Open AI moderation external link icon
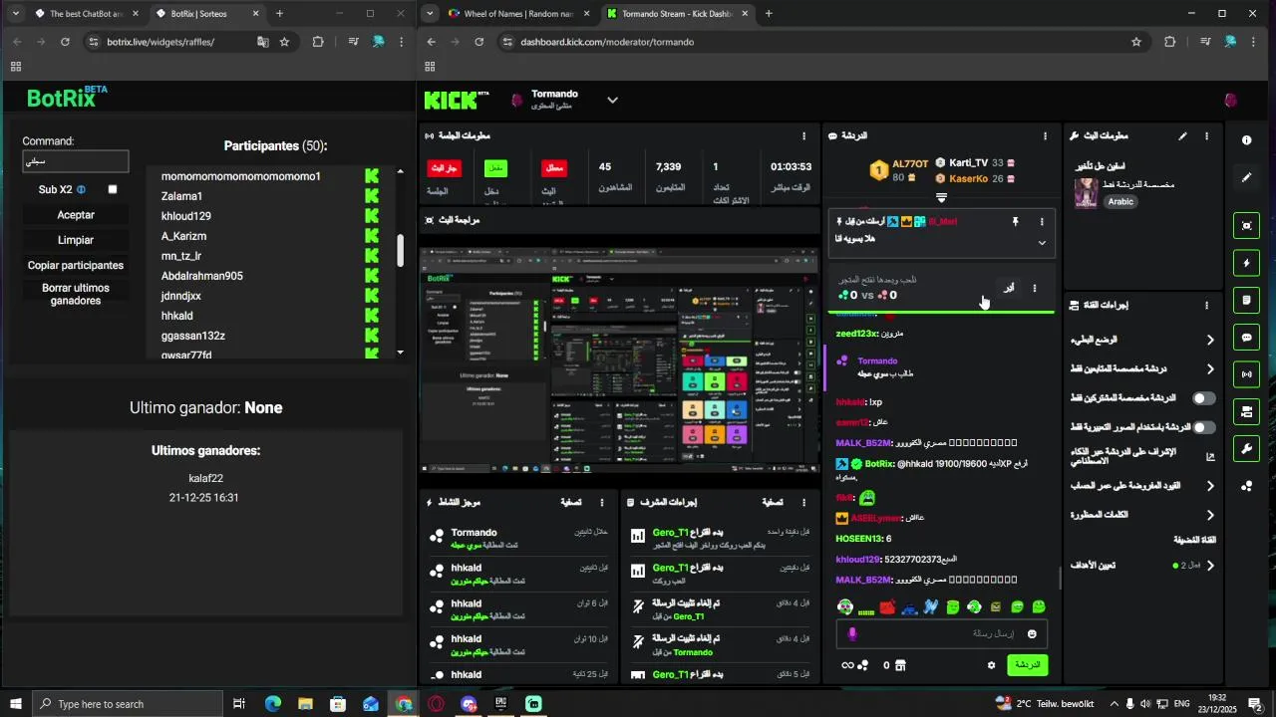 click(x=1210, y=457)
